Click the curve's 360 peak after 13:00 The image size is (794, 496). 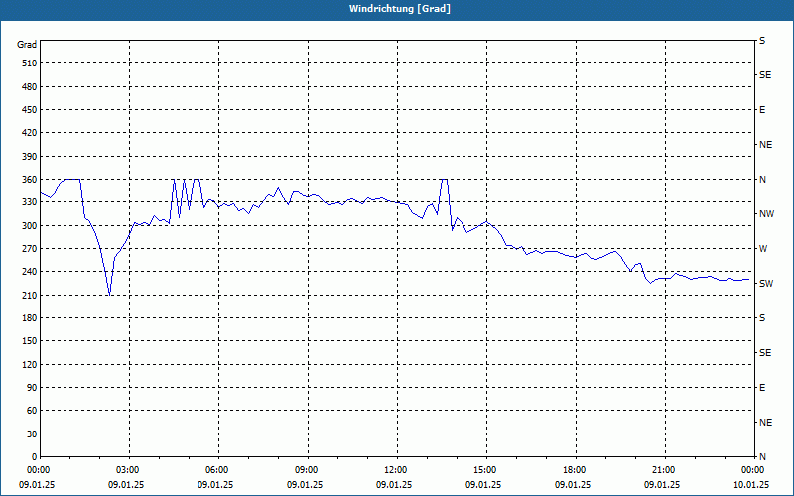coord(444,180)
